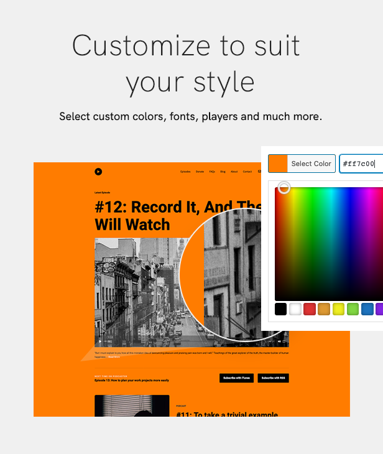Click the Select Color button
Viewport: 383px width, 454px height.
[x=311, y=164]
